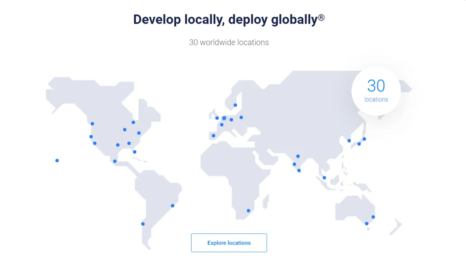Select the South Africa location dot
This screenshot has width=466, height=270.
tap(249, 211)
